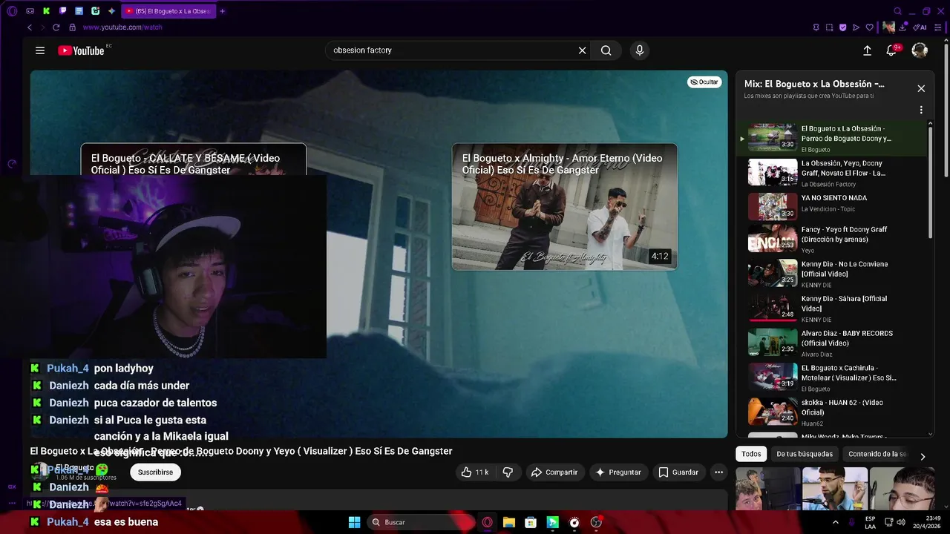Dislike the video
950x534 pixels.
coord(508,472)
